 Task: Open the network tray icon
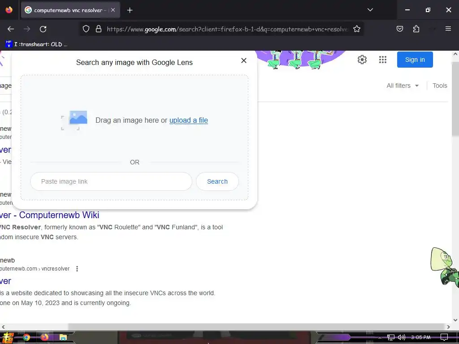(390, 337)
